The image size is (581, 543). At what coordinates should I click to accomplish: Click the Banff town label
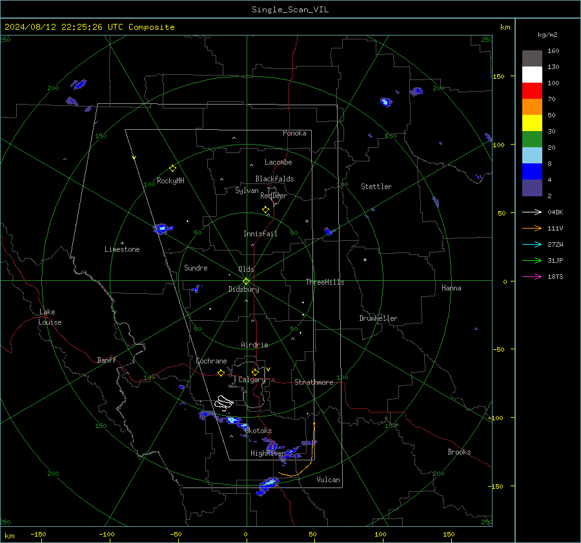click(x=107, y=360)
